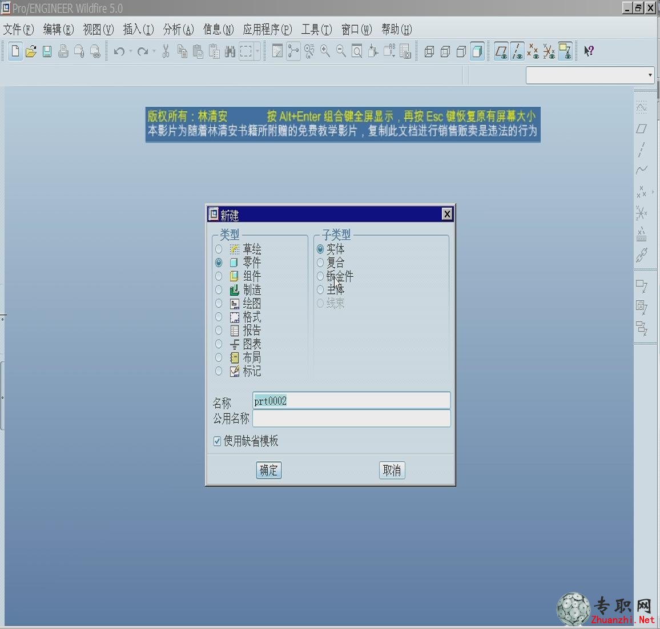Screen dimensions: 660x629
Task: Open the 编辑(E) menu
Action: pos(58,30)
